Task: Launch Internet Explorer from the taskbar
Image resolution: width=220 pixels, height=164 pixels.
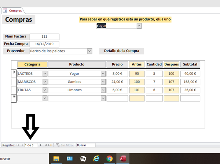Action: tap(96, 158)
